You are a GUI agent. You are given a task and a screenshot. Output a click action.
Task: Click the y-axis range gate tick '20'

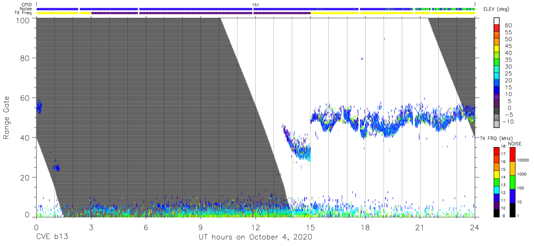25,177
